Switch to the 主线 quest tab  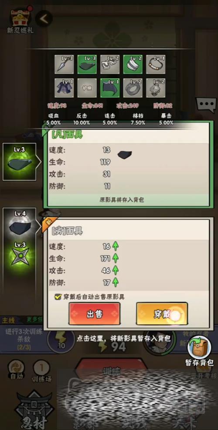[x=8, y=320]
